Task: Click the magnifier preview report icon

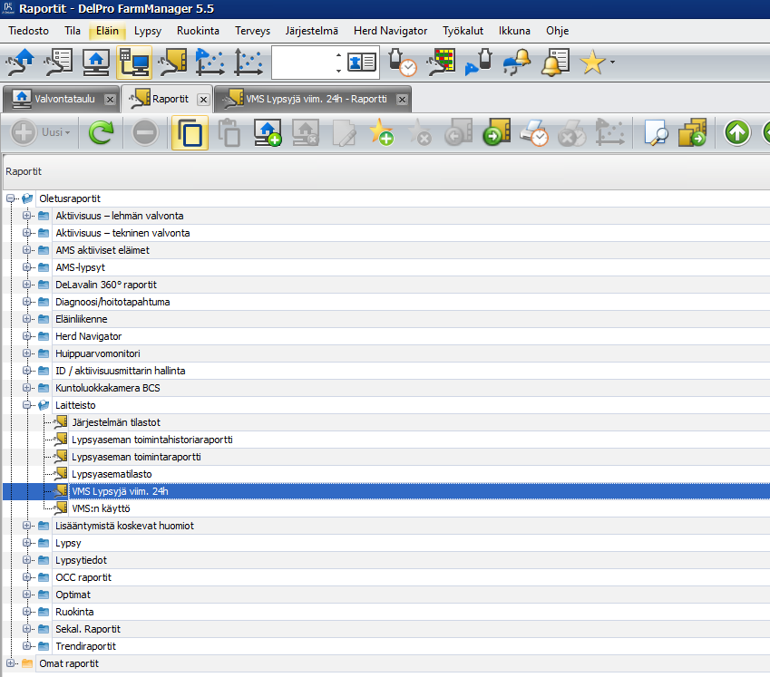Action: click(x=656, y=132)
